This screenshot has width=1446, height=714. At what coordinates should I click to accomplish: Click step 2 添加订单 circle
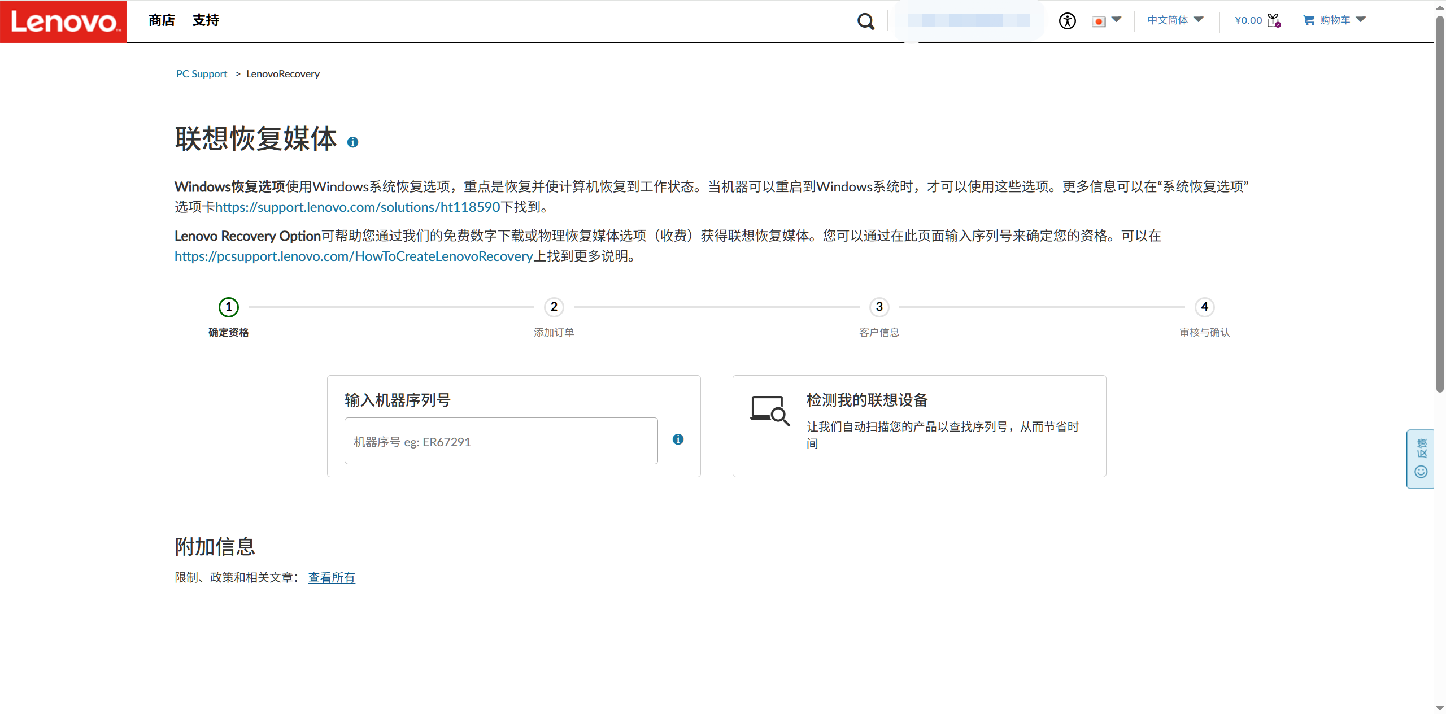pyautogui.click(x=554, y=307)
